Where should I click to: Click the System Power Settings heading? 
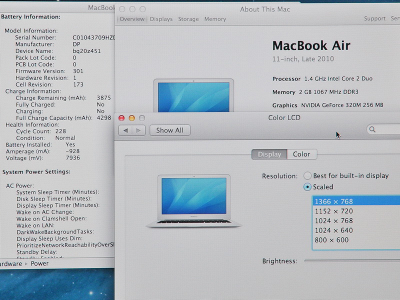pyautogui.click(x=36, y=171)
